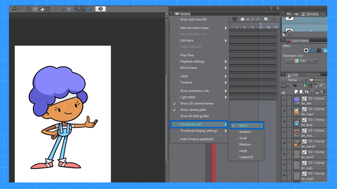Toggle the lock layer padlock icon
The image size is (337, 189).
click(x=310, y=86)
